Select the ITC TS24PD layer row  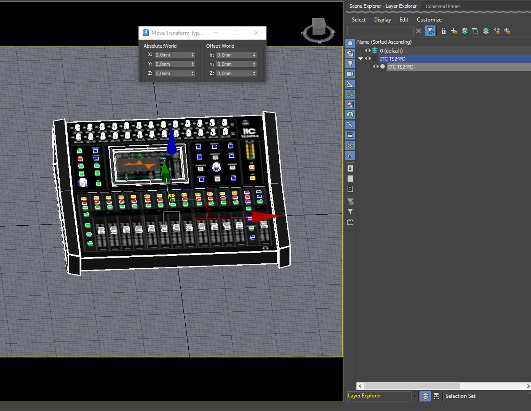point(444,59)
